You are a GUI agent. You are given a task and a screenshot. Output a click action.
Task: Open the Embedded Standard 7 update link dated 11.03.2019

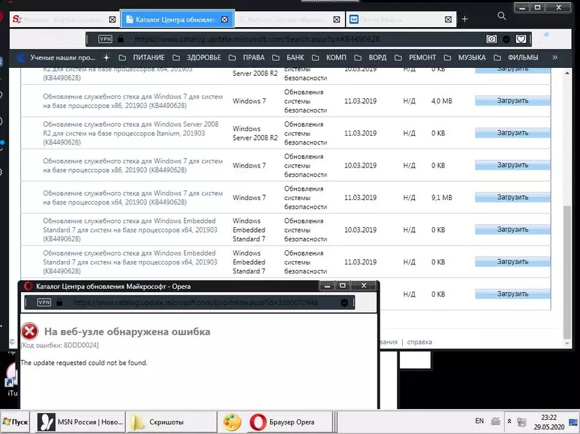[x=130, y=262]
